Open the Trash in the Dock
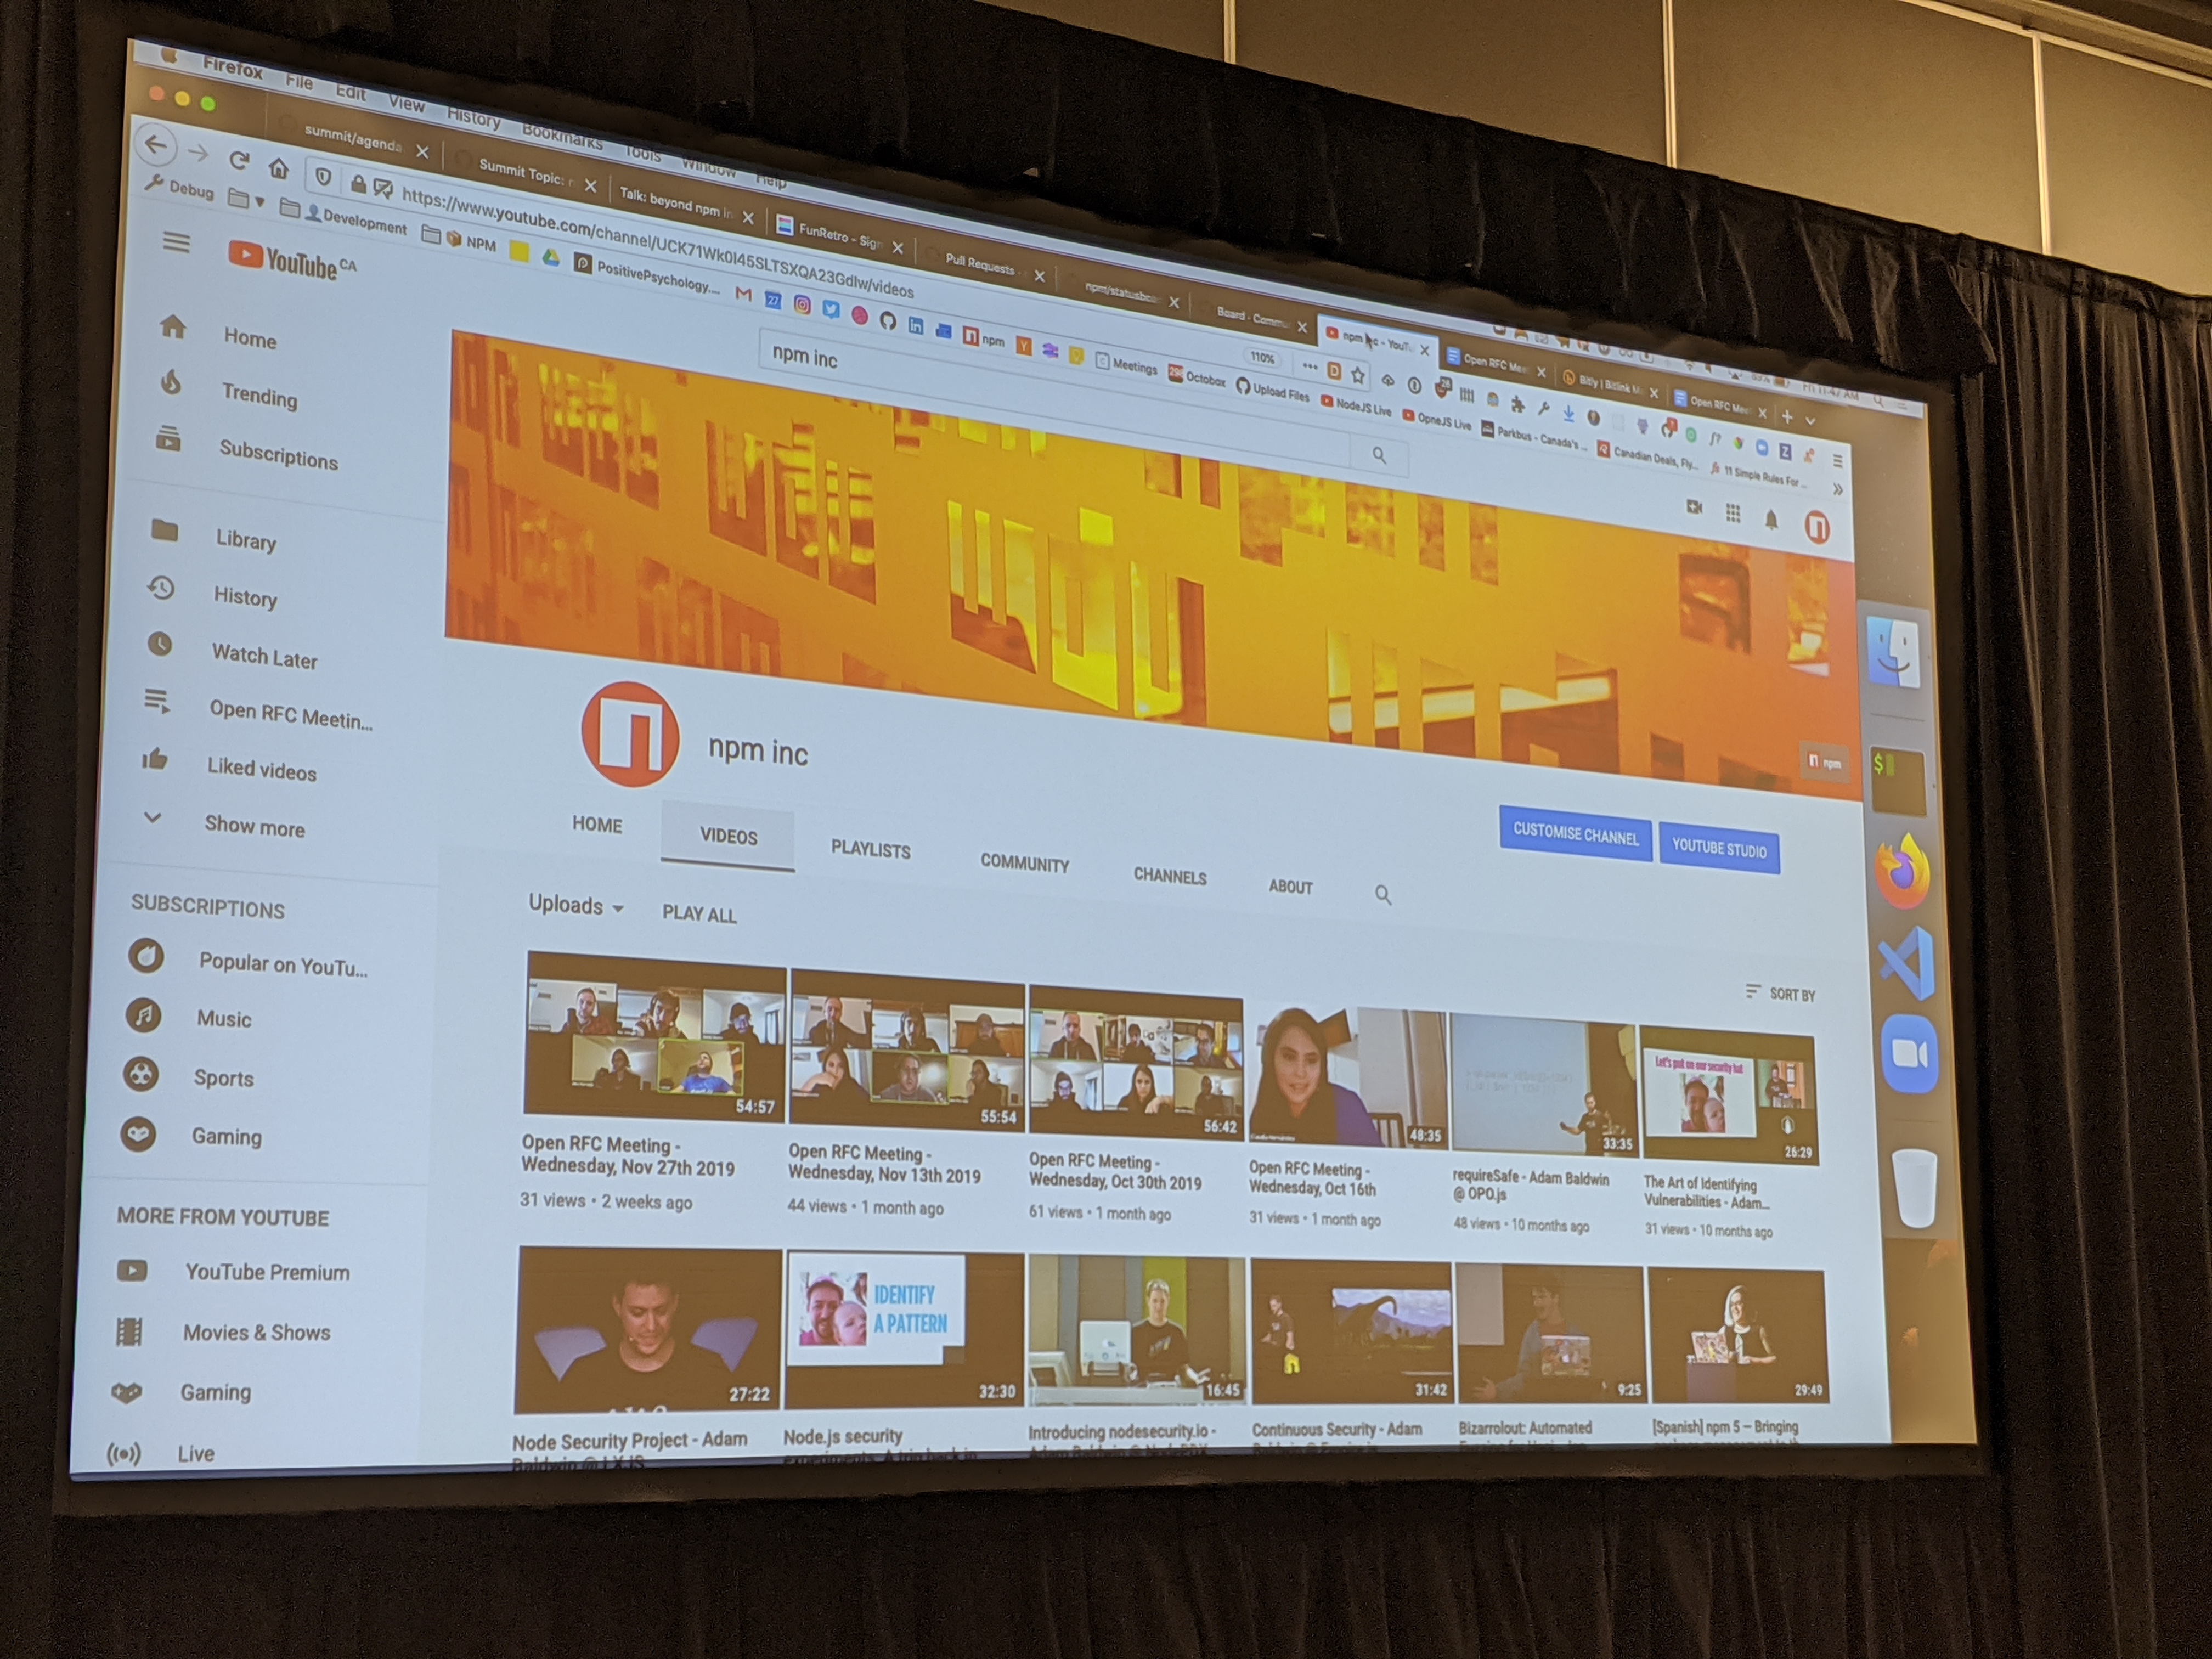The height and width of the screenshot is (1659, 2212). [1915, 1187]
